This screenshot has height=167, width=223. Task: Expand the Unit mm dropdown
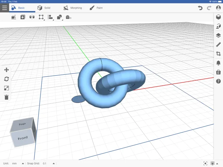(x=23, y=164)
